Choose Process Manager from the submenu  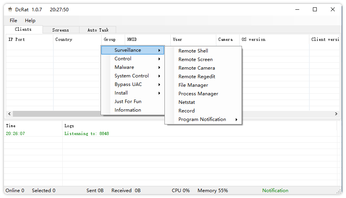click(198, 94)
